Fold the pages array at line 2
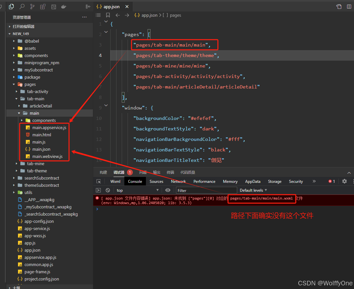 (106, 32)
